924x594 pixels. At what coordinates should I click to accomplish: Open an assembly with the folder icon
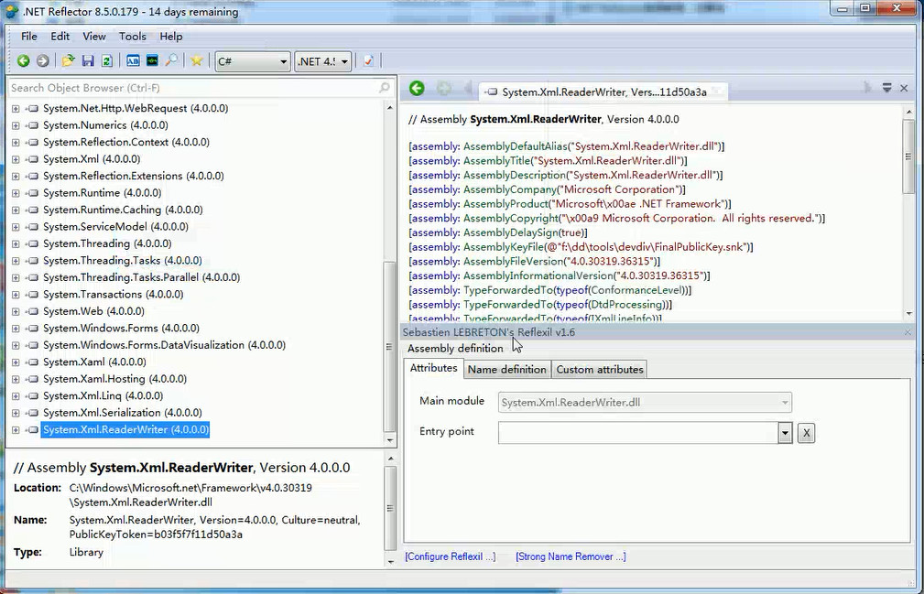point(67,61)
